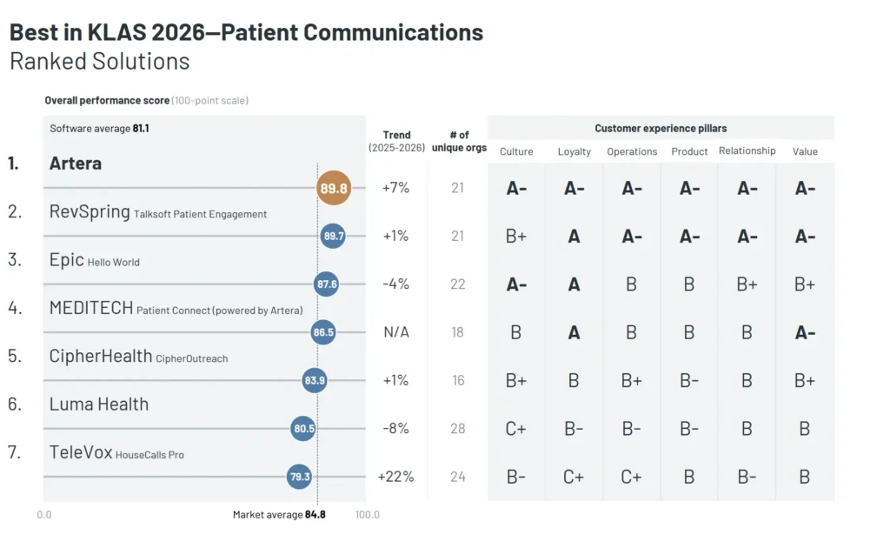890x548 pixels.
Task: Open the RevSpring Talksoft Patient Engagement entry
Action: [x=157, y=212]
